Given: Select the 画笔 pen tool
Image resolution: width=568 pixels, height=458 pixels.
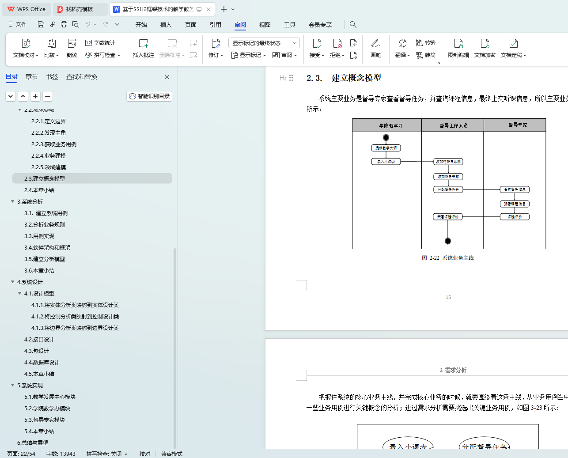Looking at the screenshot, I should pyautogui.click(x=376, y=48).
